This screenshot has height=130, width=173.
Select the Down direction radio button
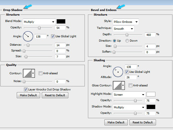(x=127, y=41)
